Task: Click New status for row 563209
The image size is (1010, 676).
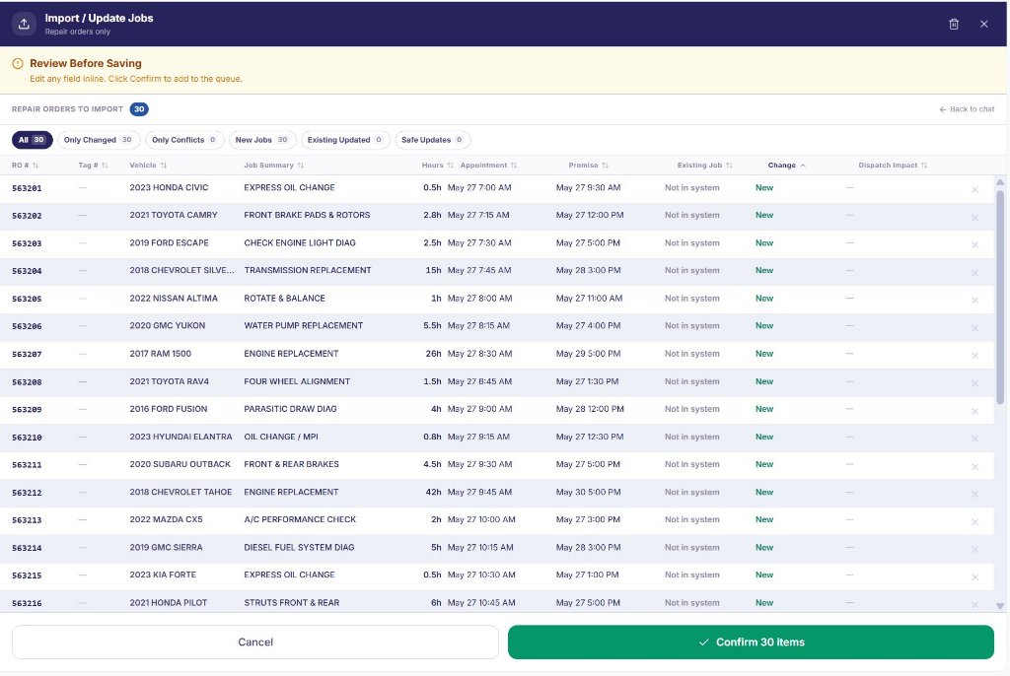Action: 764,409
